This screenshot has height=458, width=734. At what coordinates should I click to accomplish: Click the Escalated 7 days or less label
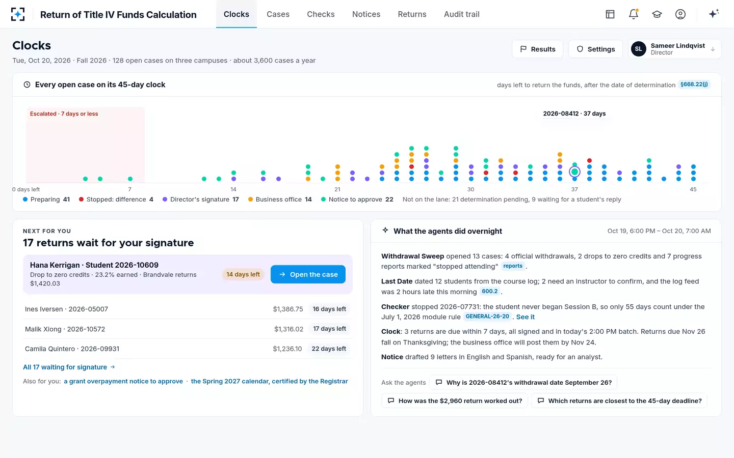click(x=64, y=114)
